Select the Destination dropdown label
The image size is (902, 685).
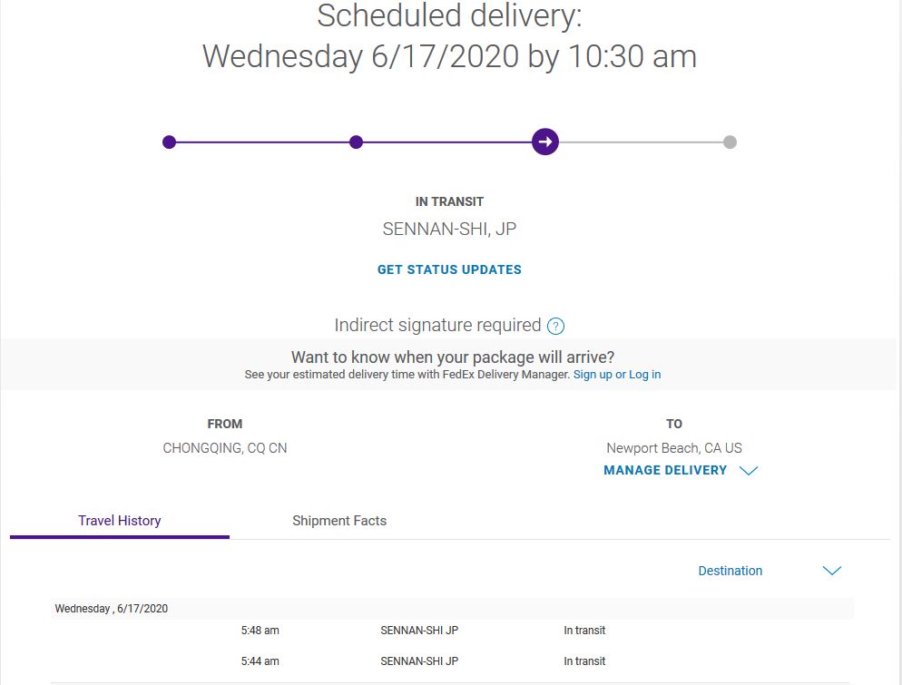click(730, 571)
